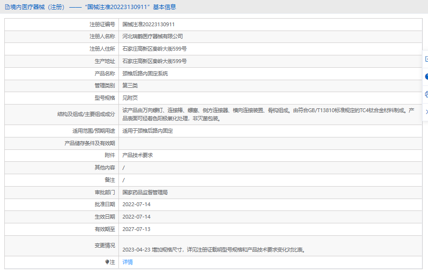Click the 管理类别 row label
The height and width of the screenshot is (273, 428).
(105, 85)
